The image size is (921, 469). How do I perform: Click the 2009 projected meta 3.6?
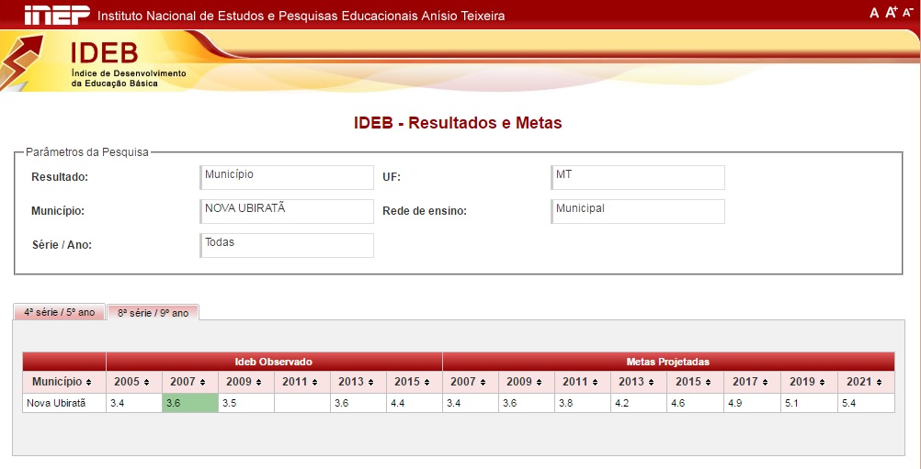527,403
